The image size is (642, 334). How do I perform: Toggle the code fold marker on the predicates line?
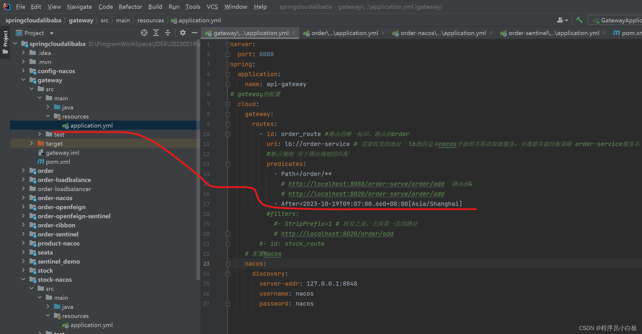pyautogui.click(x=228, y=164)
